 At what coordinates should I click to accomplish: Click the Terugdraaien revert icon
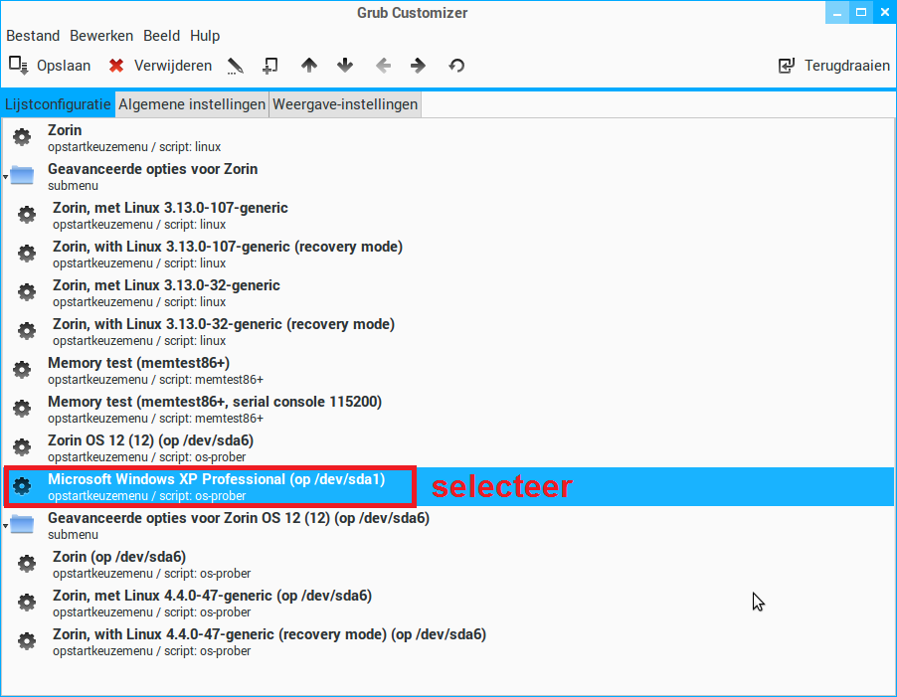pos(787,66)
